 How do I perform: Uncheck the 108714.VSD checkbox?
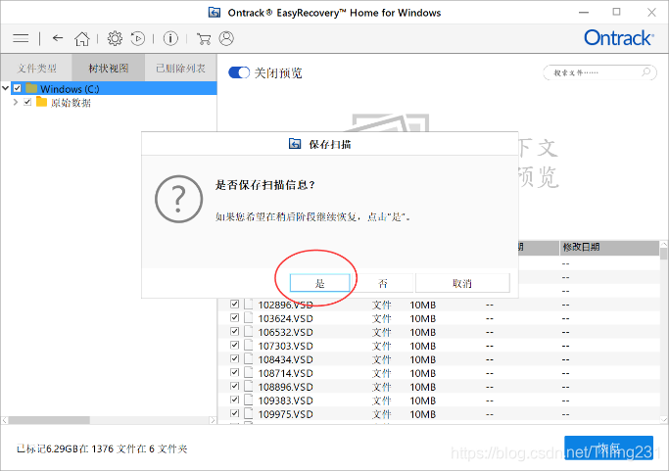coord(234,372)
